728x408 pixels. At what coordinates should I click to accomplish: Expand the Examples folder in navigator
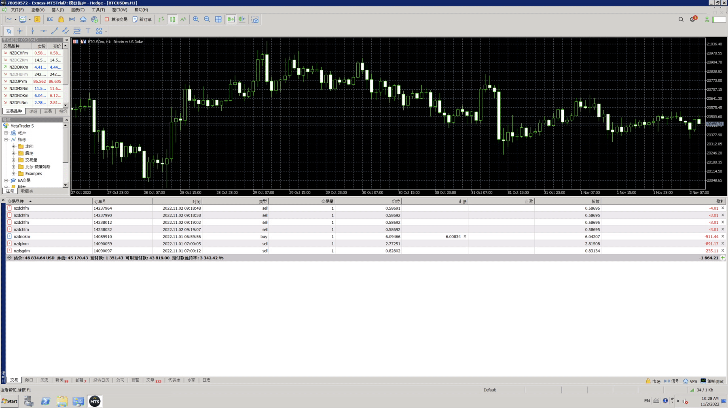(x=13, y=174)
